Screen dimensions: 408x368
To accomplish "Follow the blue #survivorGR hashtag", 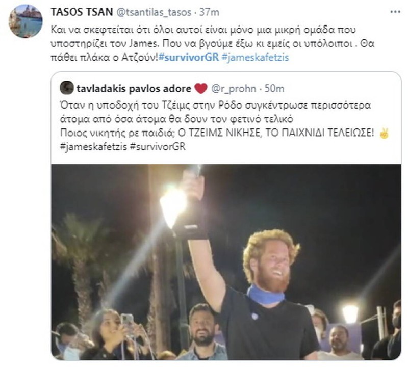I will coord(189,57).
